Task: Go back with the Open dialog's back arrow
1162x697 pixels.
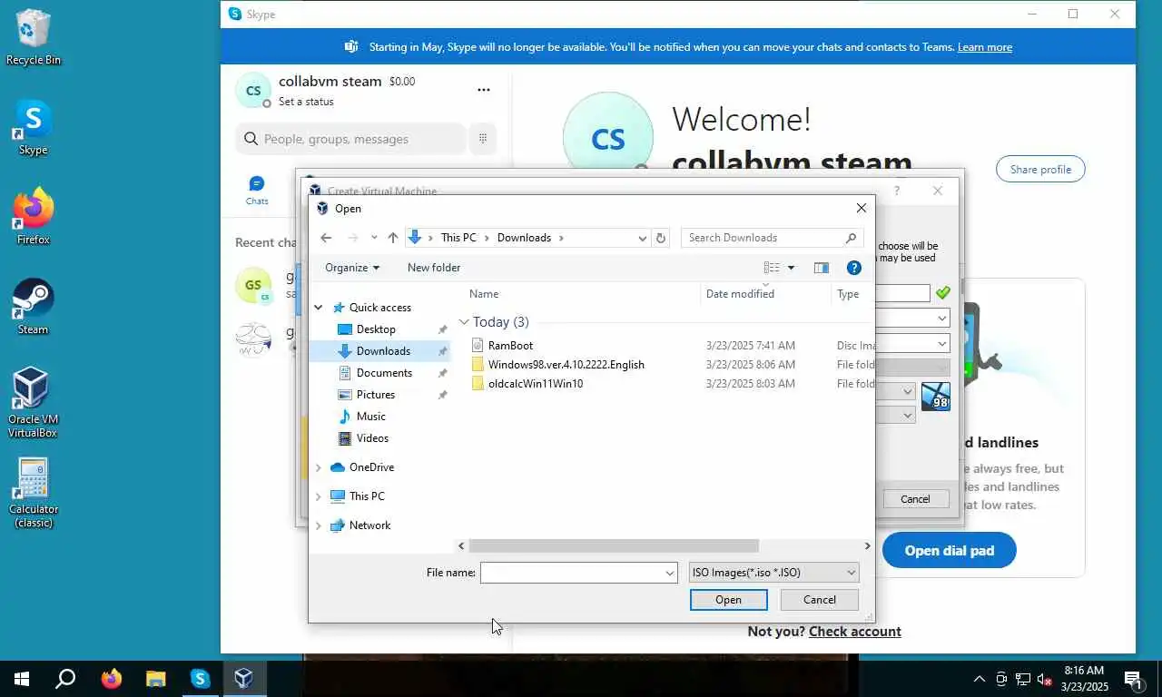Action: 326,238
